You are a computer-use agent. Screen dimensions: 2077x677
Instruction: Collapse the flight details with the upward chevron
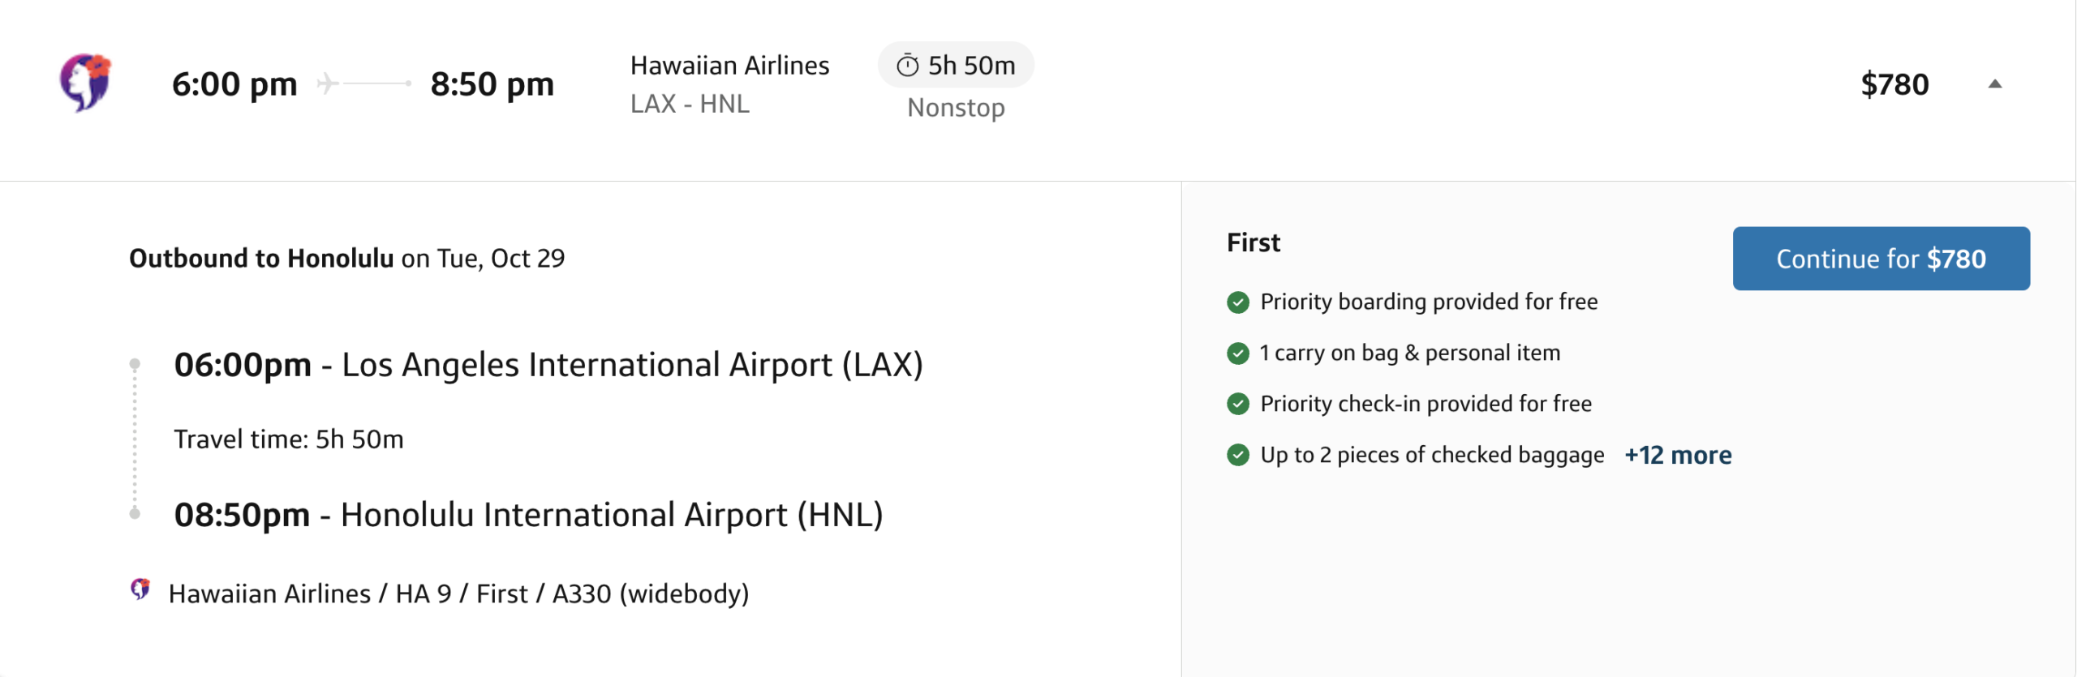click(1994, 84)
